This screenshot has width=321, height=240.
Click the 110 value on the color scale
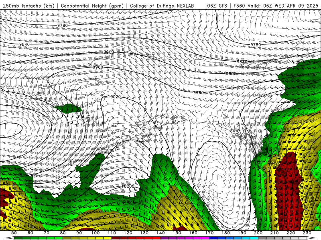tap(112, 233)
